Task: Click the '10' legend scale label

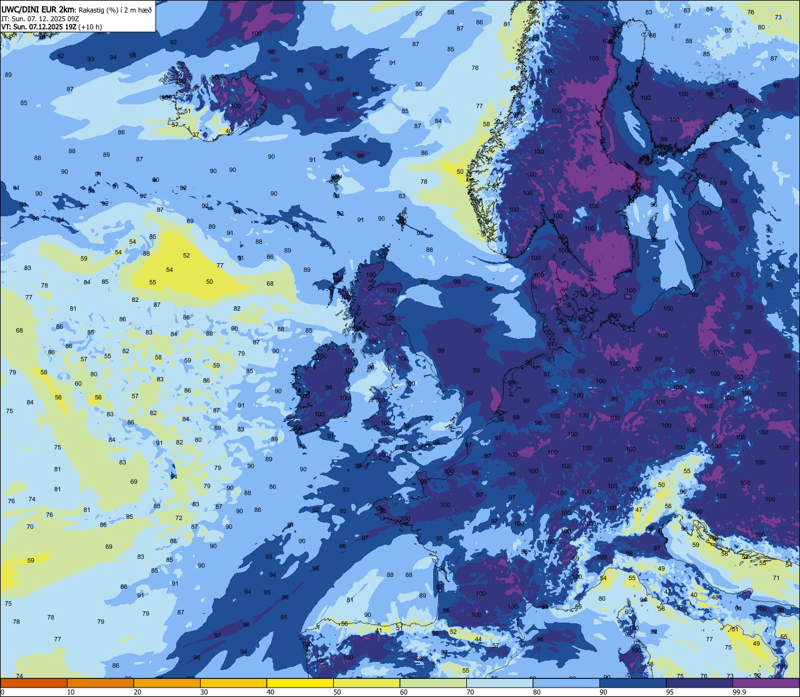Action: (71, 691)
